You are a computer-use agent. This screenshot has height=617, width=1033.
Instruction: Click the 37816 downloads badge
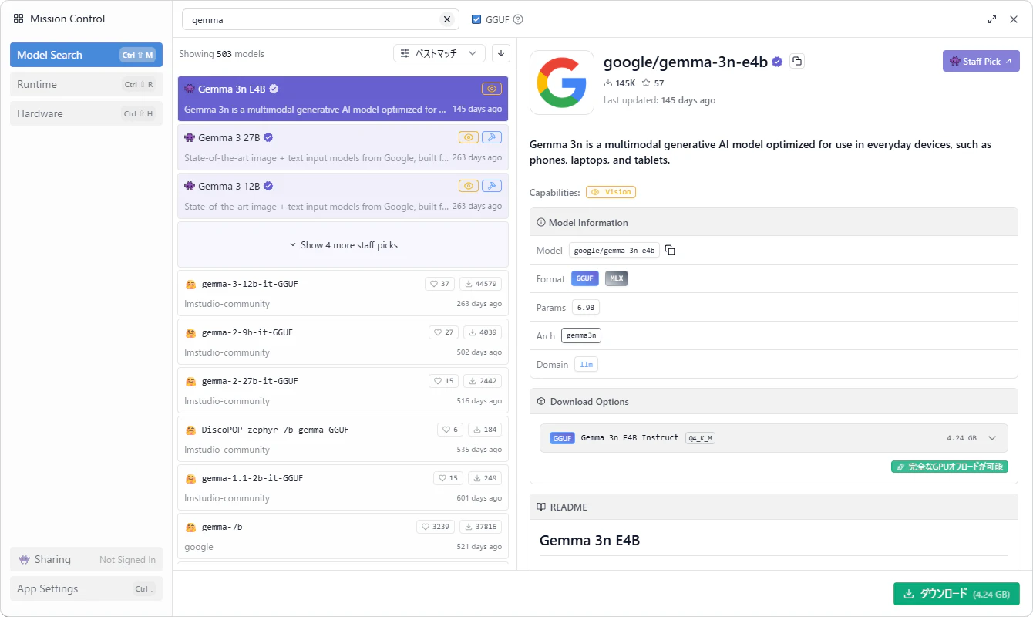coord(480,527)
